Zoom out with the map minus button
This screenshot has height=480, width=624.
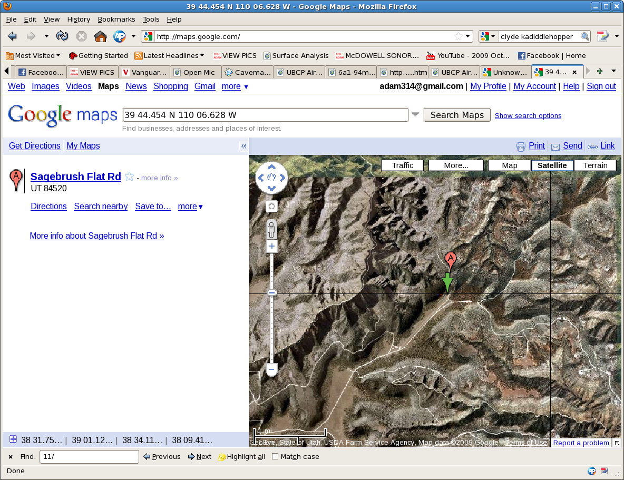(x=272, y=370)
